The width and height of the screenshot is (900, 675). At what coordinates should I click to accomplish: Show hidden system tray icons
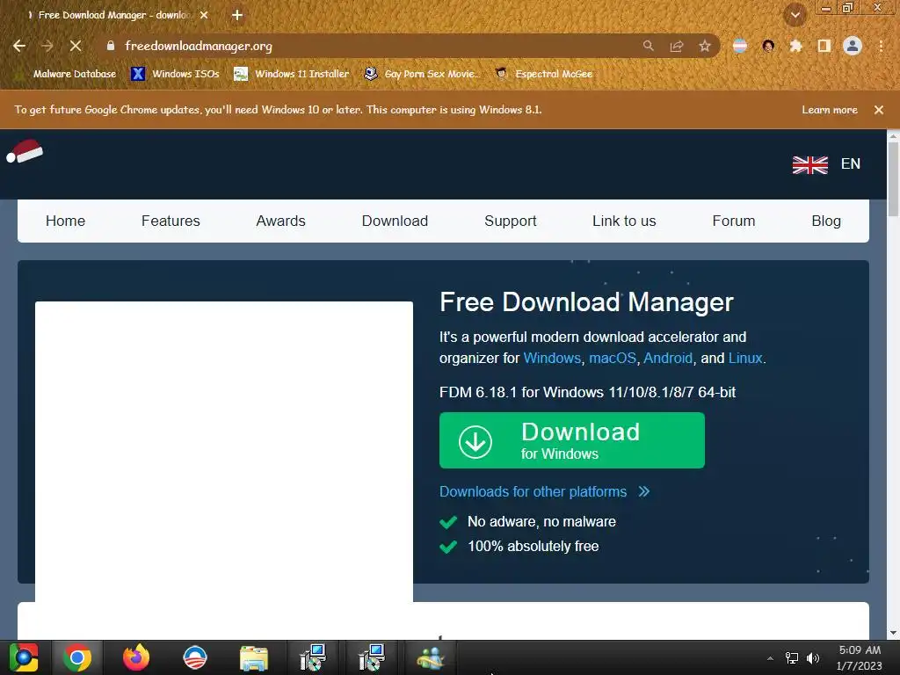click(770, 658)
